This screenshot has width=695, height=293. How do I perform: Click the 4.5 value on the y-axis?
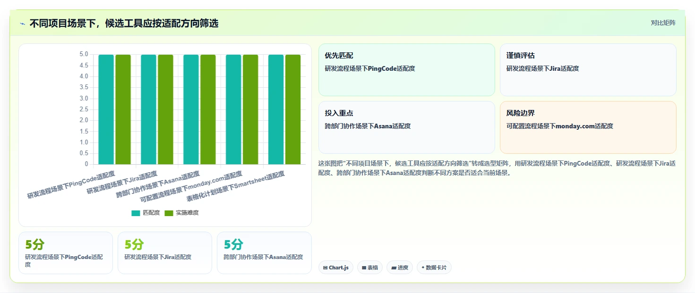(x=83, y=65)
